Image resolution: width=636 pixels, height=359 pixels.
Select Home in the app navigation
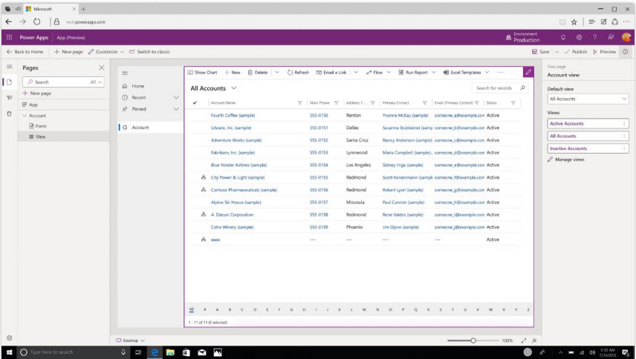click(137, 86)
